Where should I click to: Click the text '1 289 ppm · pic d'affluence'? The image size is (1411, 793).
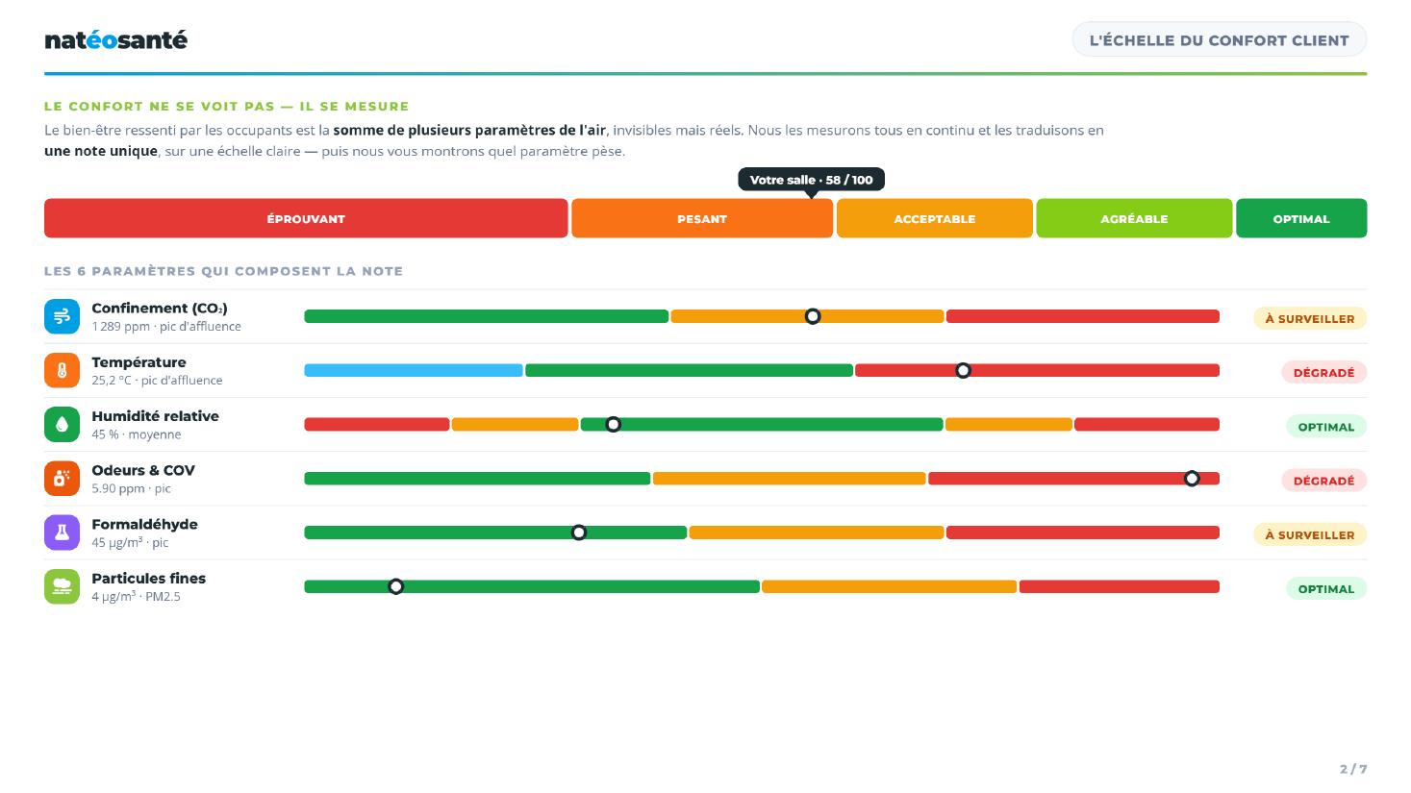pyautogui.click(x=166, y=327)
